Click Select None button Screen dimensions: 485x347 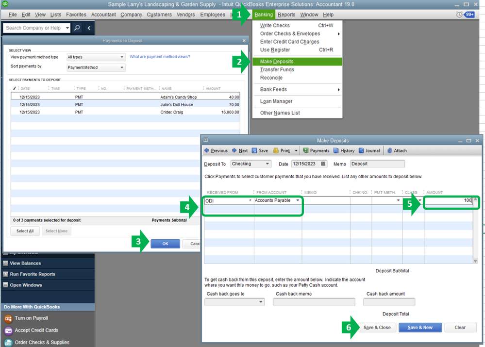click(x=56, y=231)
